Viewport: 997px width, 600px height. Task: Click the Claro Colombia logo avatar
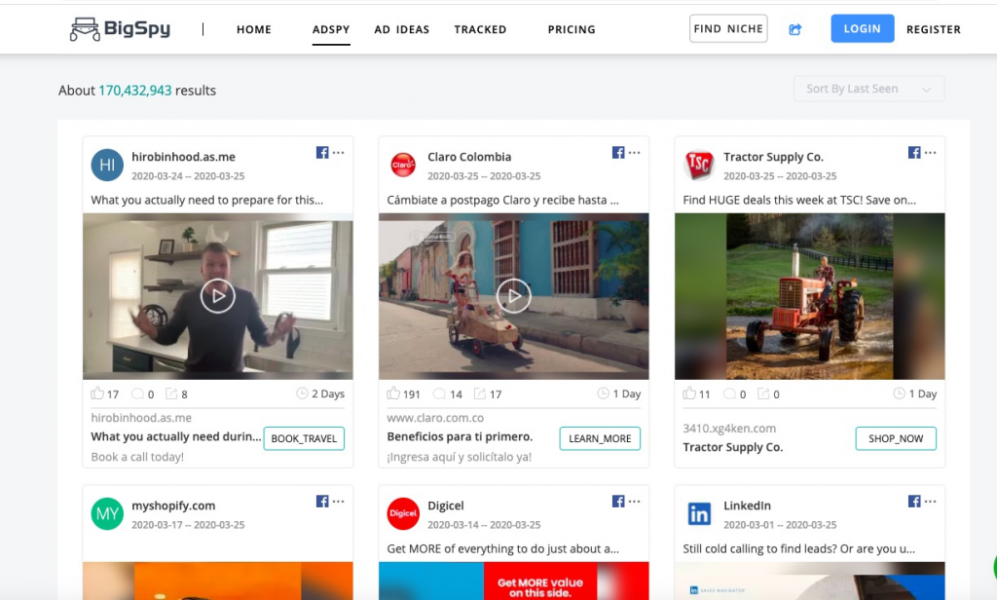(x=403, y=166)
